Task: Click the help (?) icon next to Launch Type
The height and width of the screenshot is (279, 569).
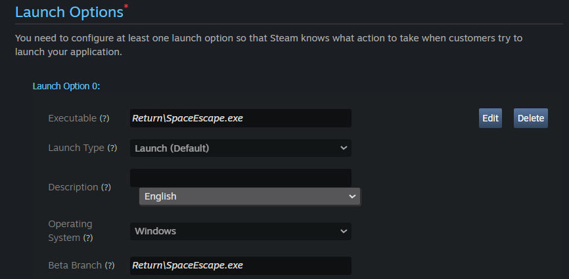Action: pos(112,148)
